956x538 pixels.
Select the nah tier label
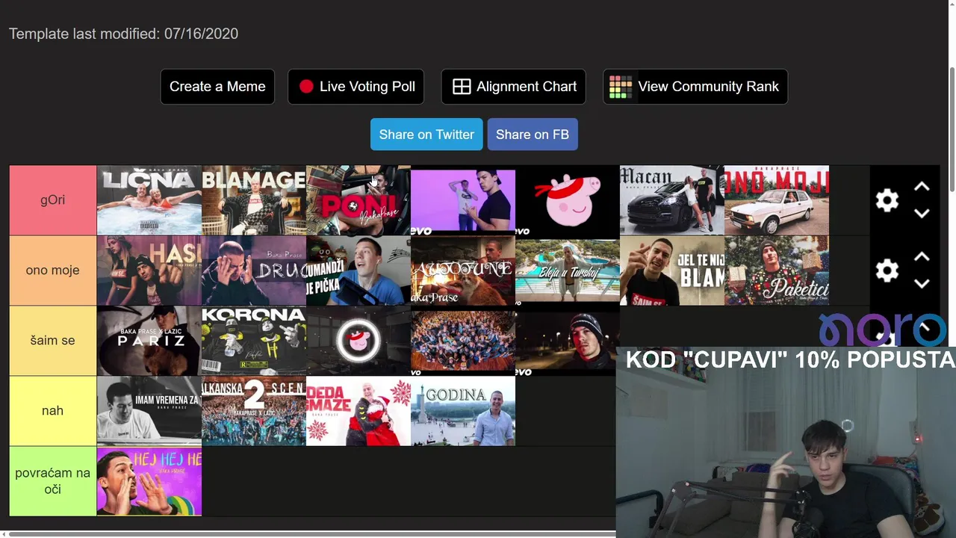pyautogui.click(x=53, y=411)
